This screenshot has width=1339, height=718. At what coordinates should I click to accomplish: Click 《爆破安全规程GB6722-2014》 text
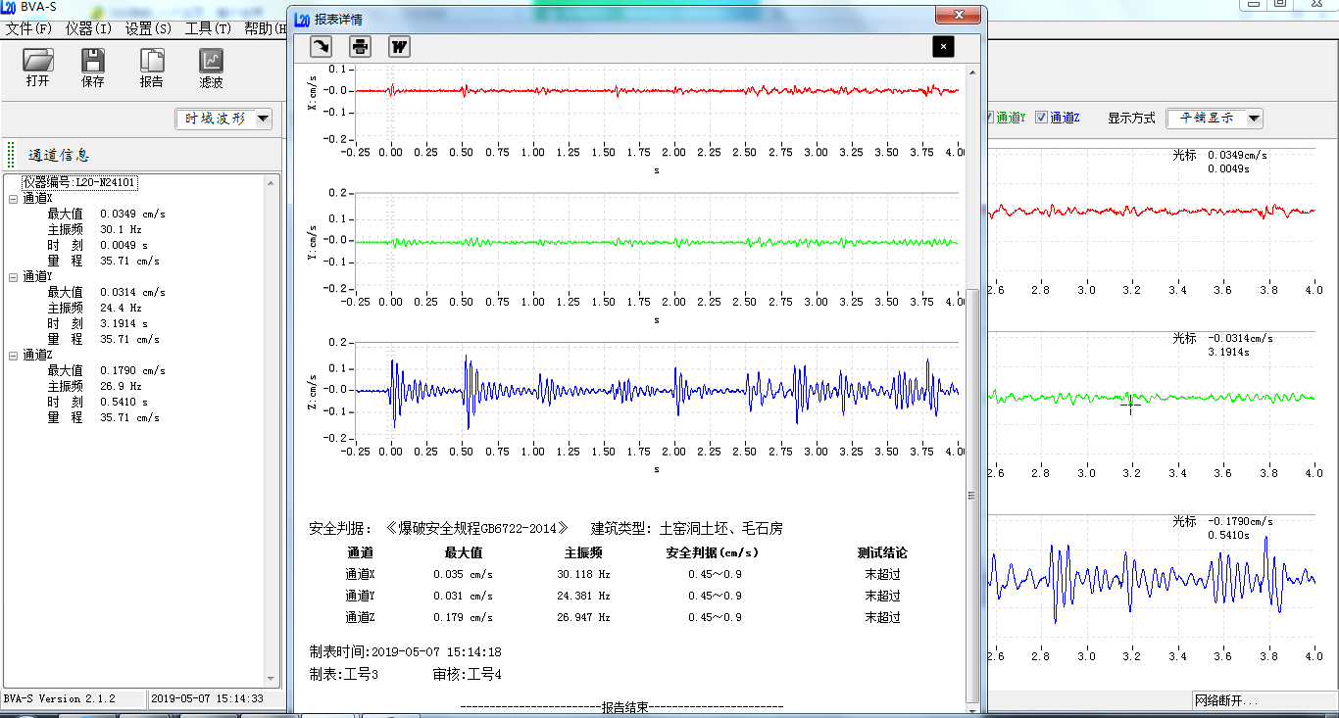click(x=477, y=528)
